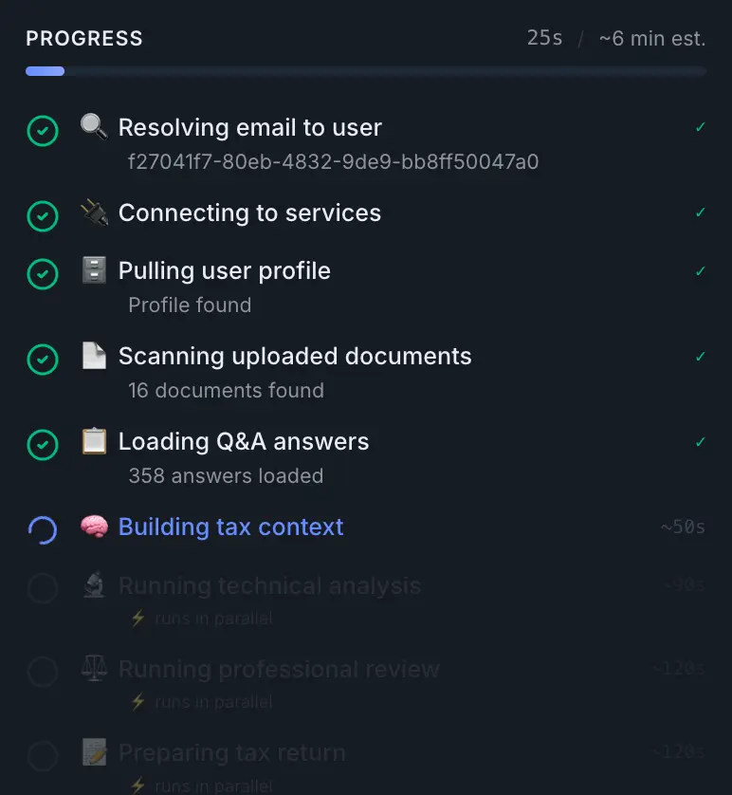The image size is (732, 795).
Task: Click the plug icon beside Connecting to services
Action: coord(94,213)
